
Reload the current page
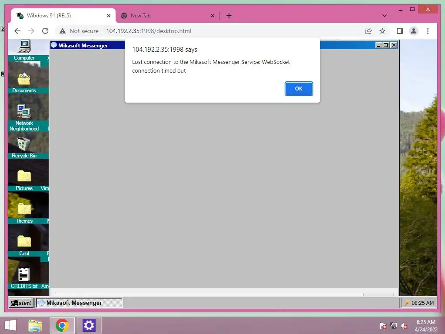click(x=45, y=31)
